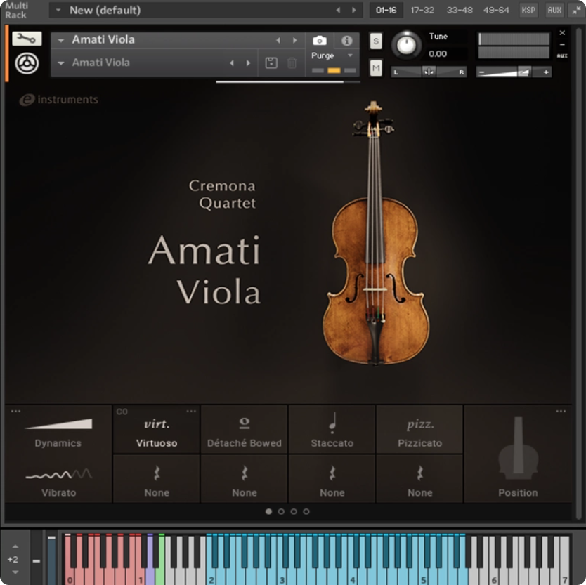
Task: Click the None slot below Pizzicato
Action: point(419,479)
